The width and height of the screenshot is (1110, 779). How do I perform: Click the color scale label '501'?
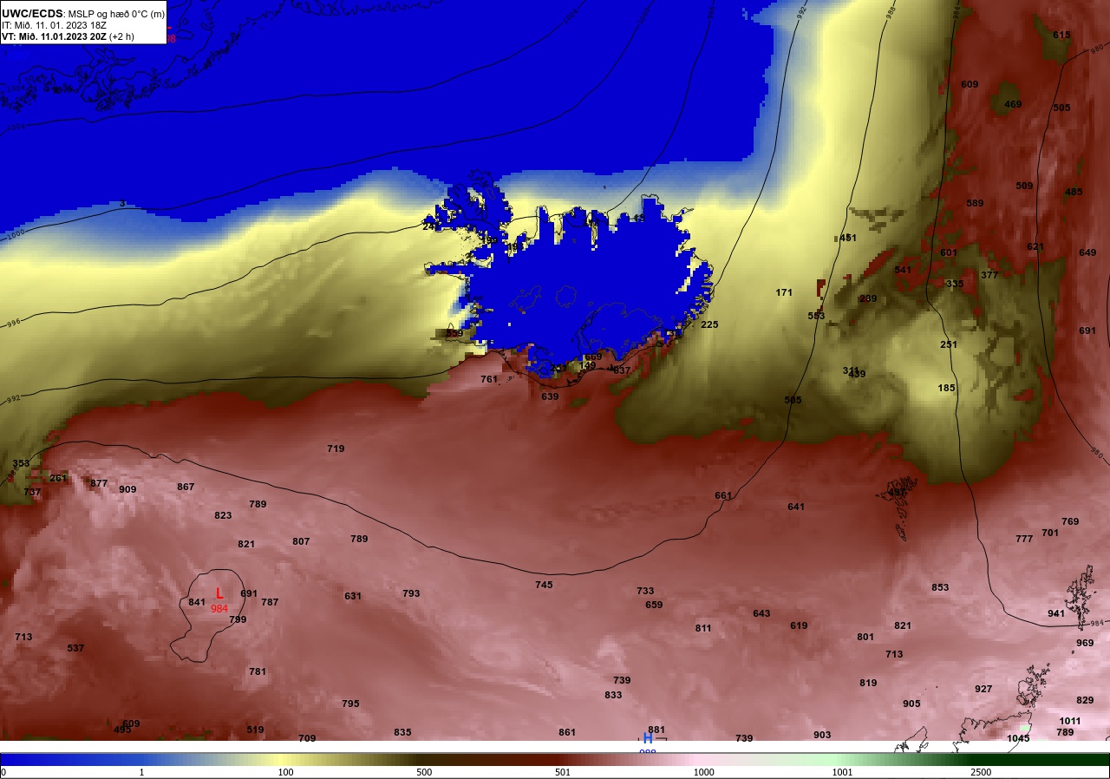pos(563,772)
